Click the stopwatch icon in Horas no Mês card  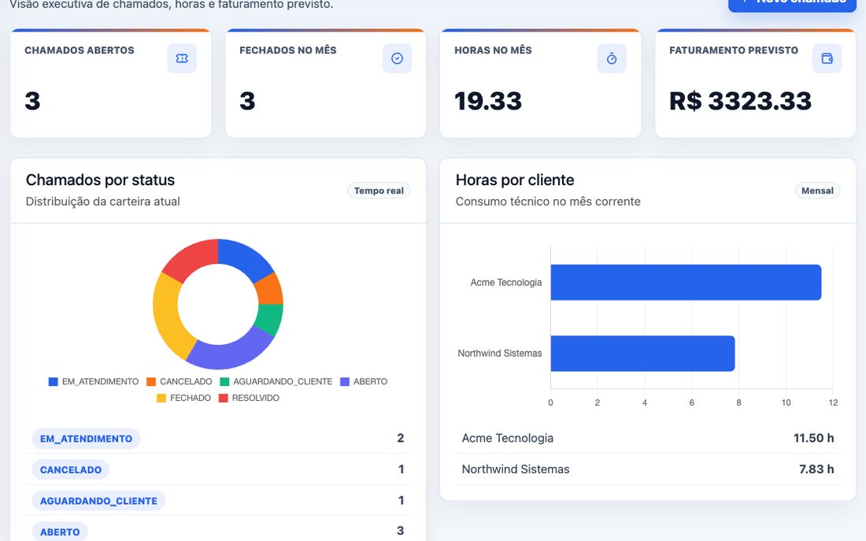tap(612, 58)
